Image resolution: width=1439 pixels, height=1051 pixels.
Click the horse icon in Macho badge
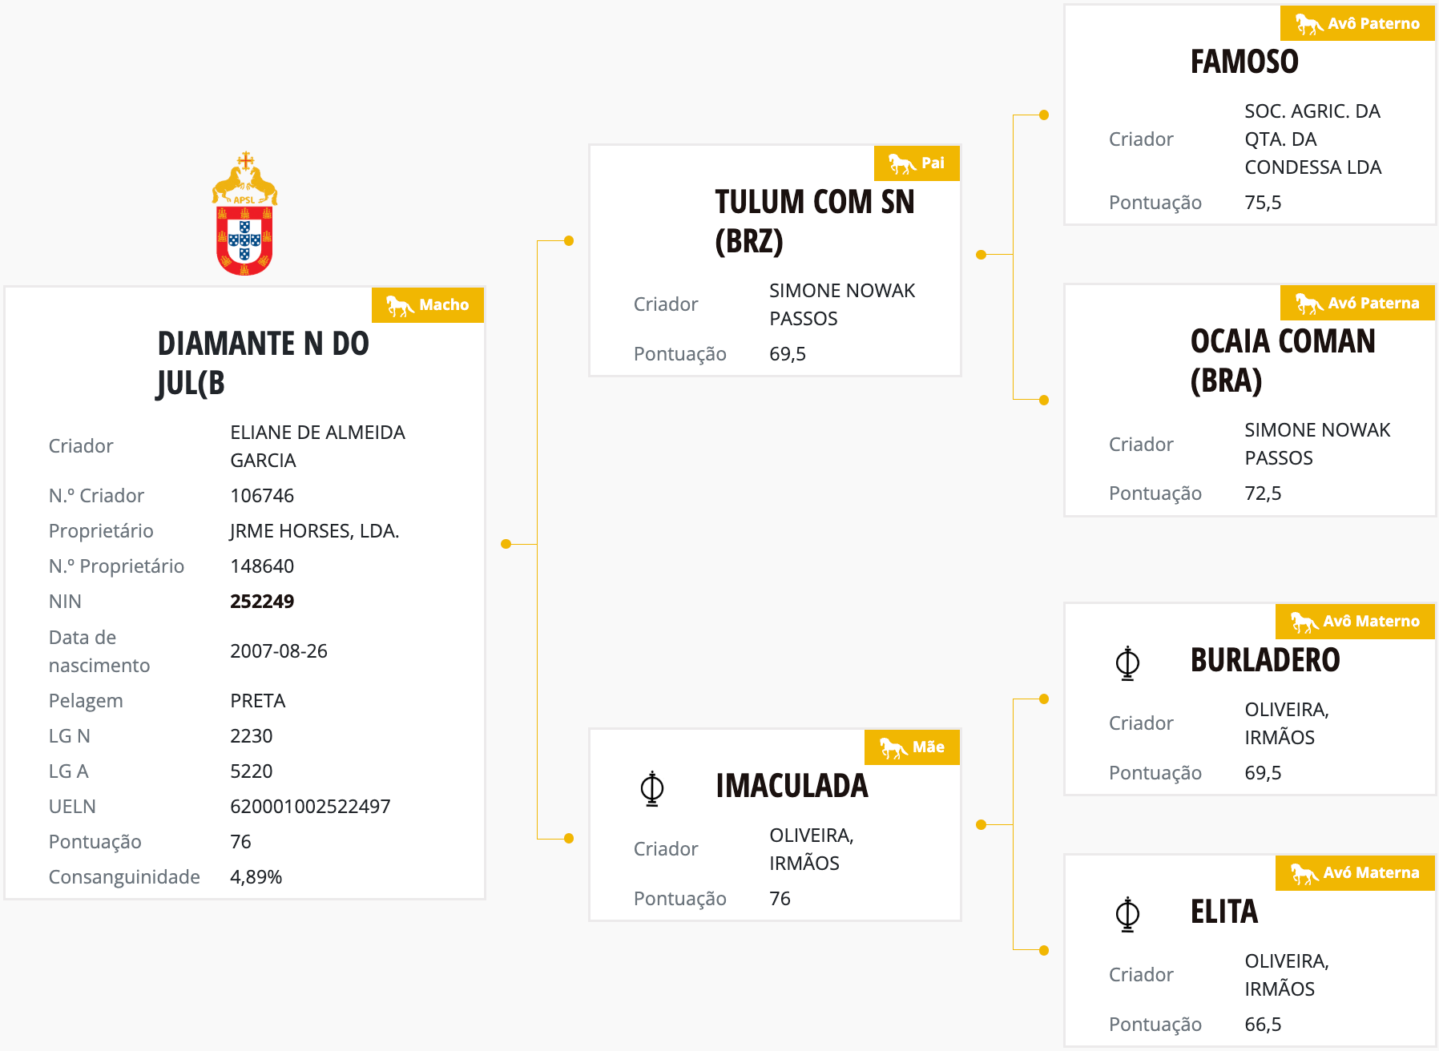pos(400,305)
